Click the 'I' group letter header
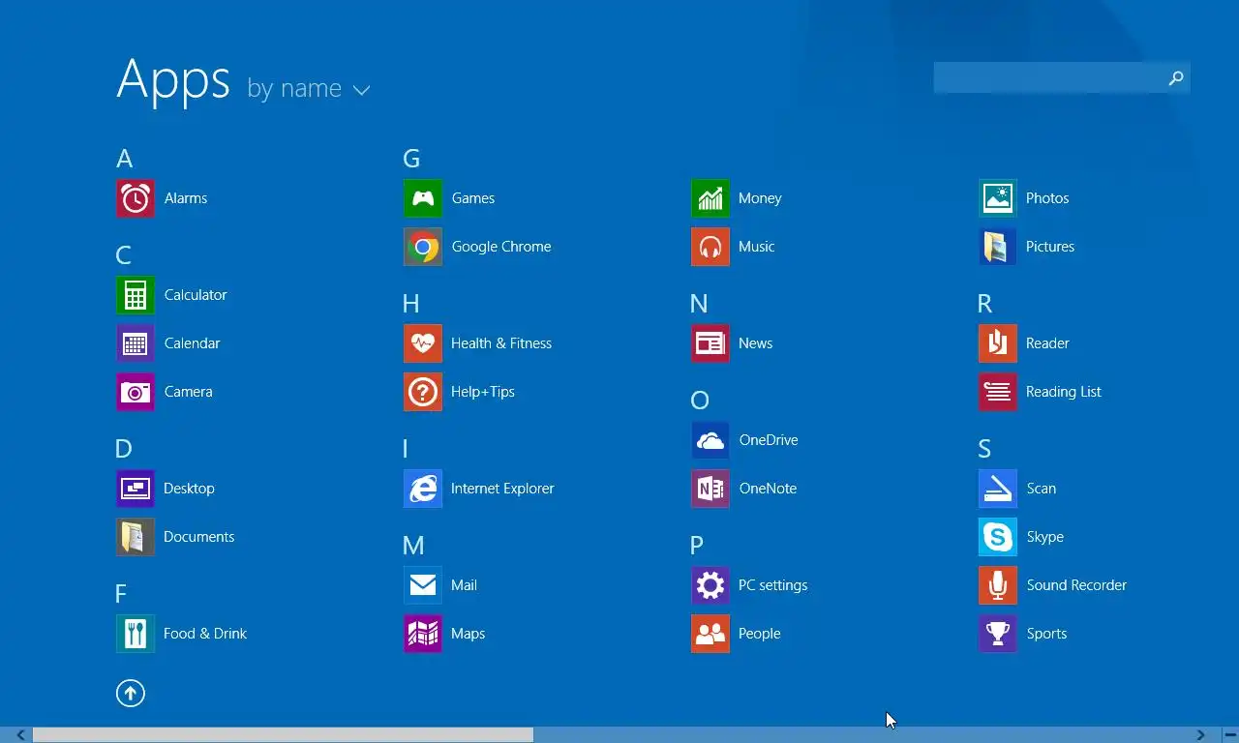Screen dimensions: 1239x743 pos(406,449)
